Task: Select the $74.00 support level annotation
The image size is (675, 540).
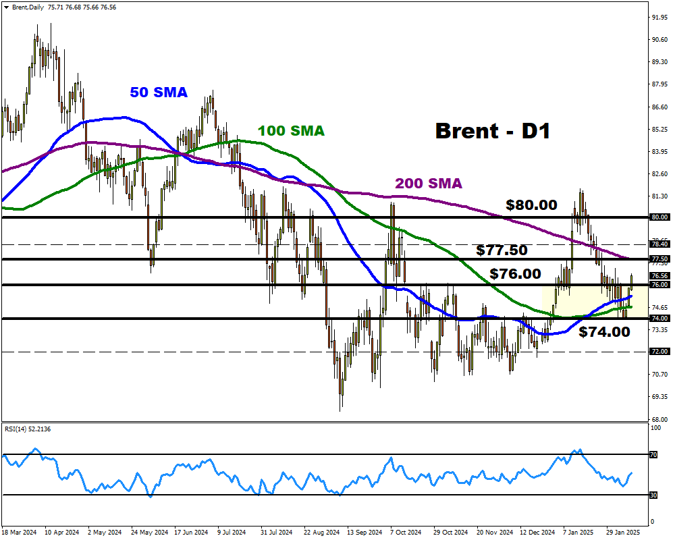Action: tap(604, 331)
